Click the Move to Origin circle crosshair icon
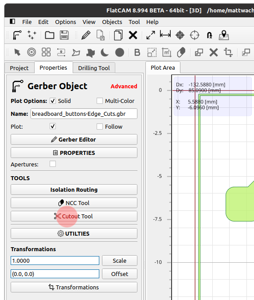The height and width of the screenshot is (300, 254). pos(195,35)
